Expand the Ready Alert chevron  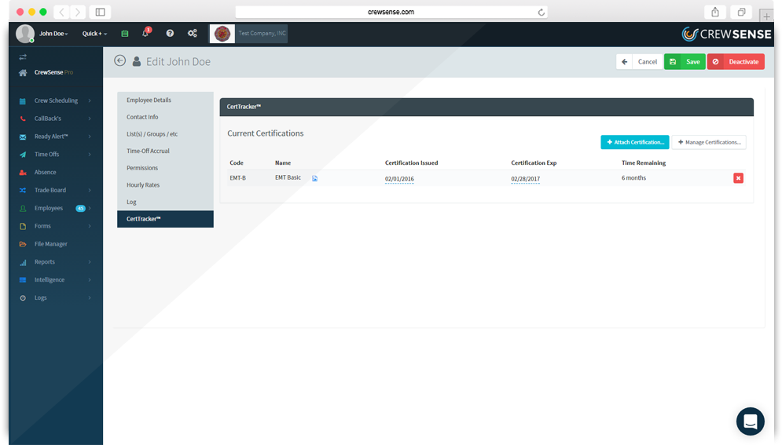[90, 137]
